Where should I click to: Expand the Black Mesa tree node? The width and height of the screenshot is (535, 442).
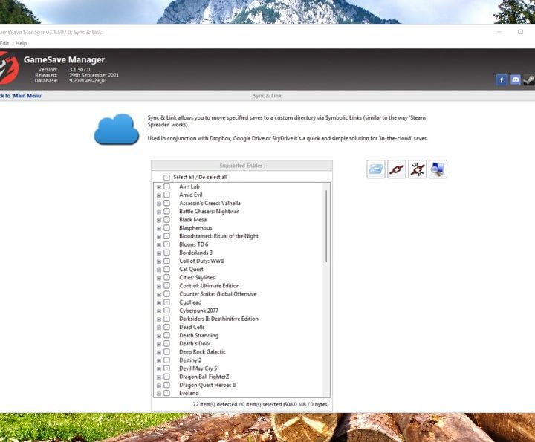[x=159, y=221]
